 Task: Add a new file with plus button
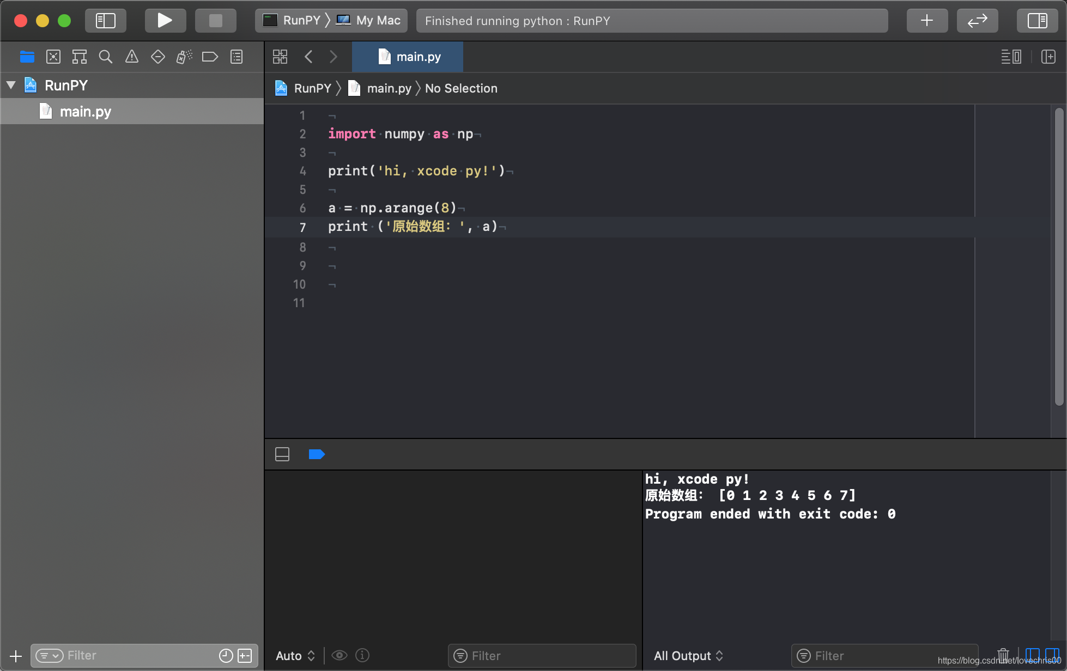pyautogui.click(x=16, y=656)
